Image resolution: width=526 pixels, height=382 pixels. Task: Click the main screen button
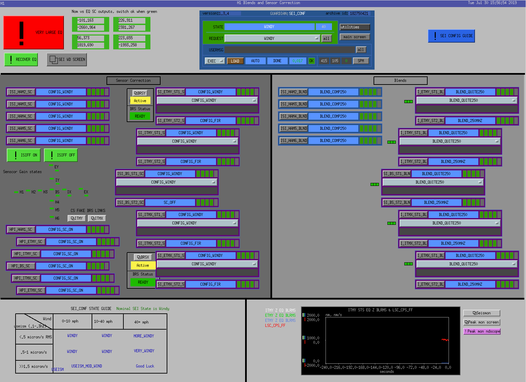(355, 37)
